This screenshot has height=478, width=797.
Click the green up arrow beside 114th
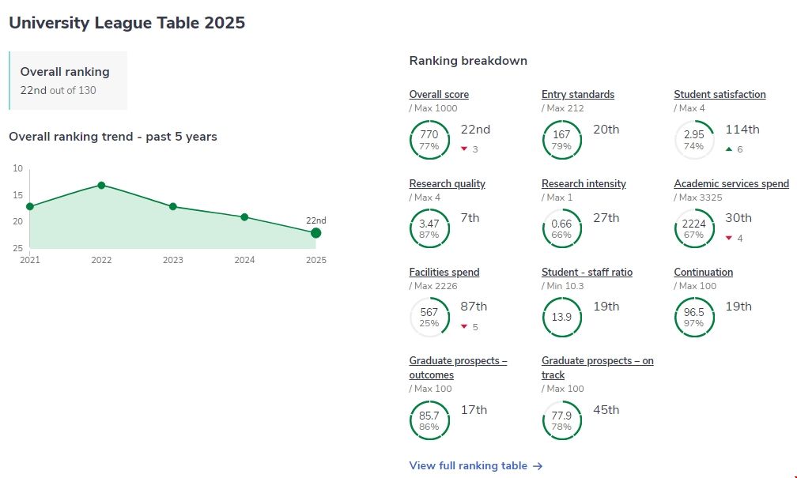point(729,149)
